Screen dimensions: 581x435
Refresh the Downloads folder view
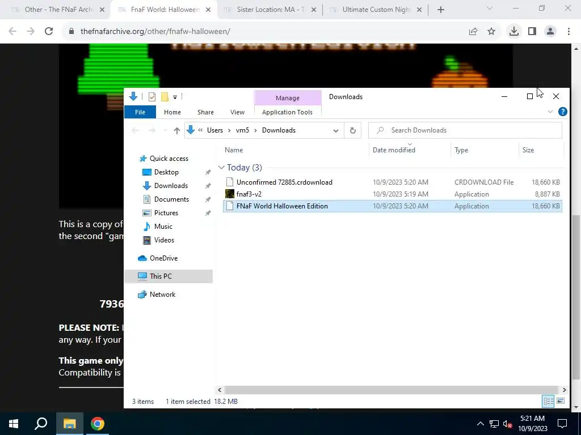(353, 131)
